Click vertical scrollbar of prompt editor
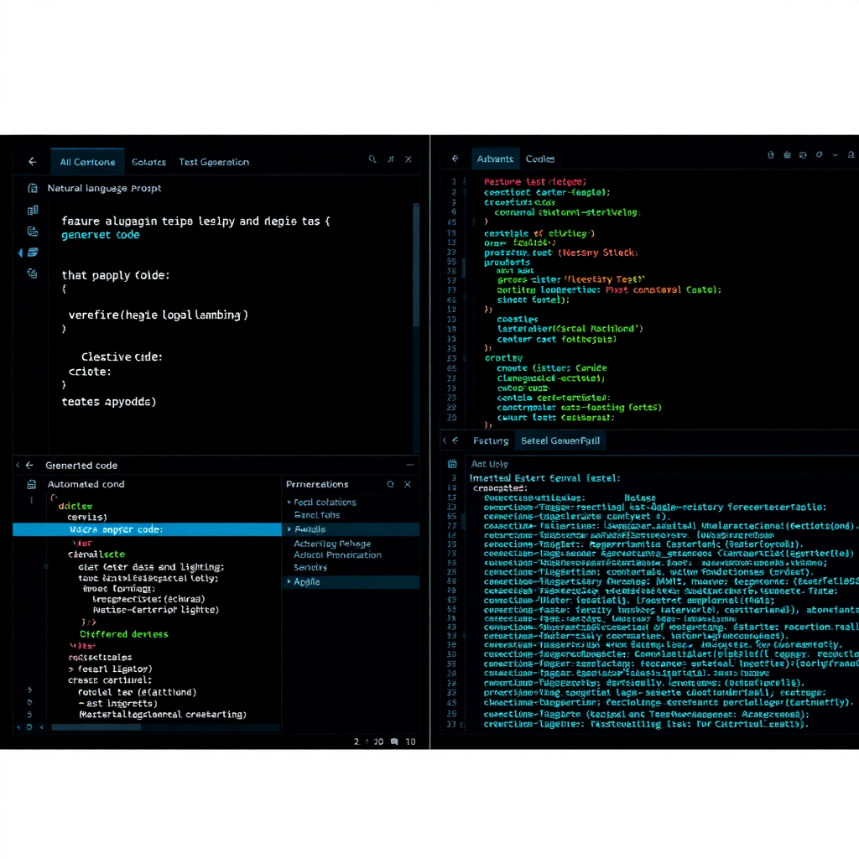 point(416,266)
